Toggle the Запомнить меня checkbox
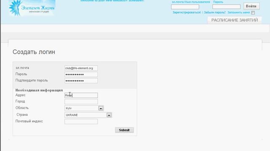Viewport: 270px width, 151px height. 253,13
